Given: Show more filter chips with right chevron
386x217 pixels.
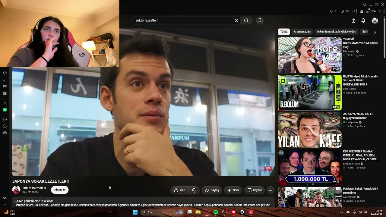Looking at the screenshot, I should 375,32.
